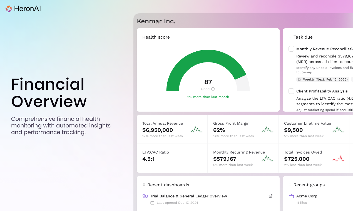
Task: Click the Financial Overview headline
Action: coord(49,93)
